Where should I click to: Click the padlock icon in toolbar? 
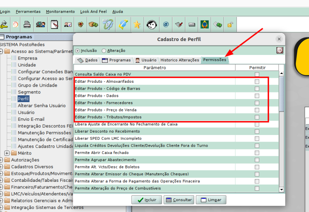pos(230,25)
